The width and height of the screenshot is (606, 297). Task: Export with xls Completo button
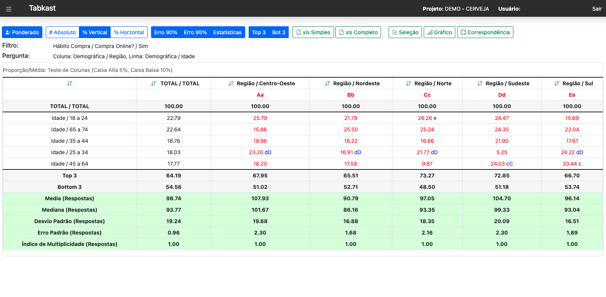coord(358,32)
